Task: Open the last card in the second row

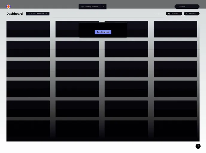Action: pos(175,49)
